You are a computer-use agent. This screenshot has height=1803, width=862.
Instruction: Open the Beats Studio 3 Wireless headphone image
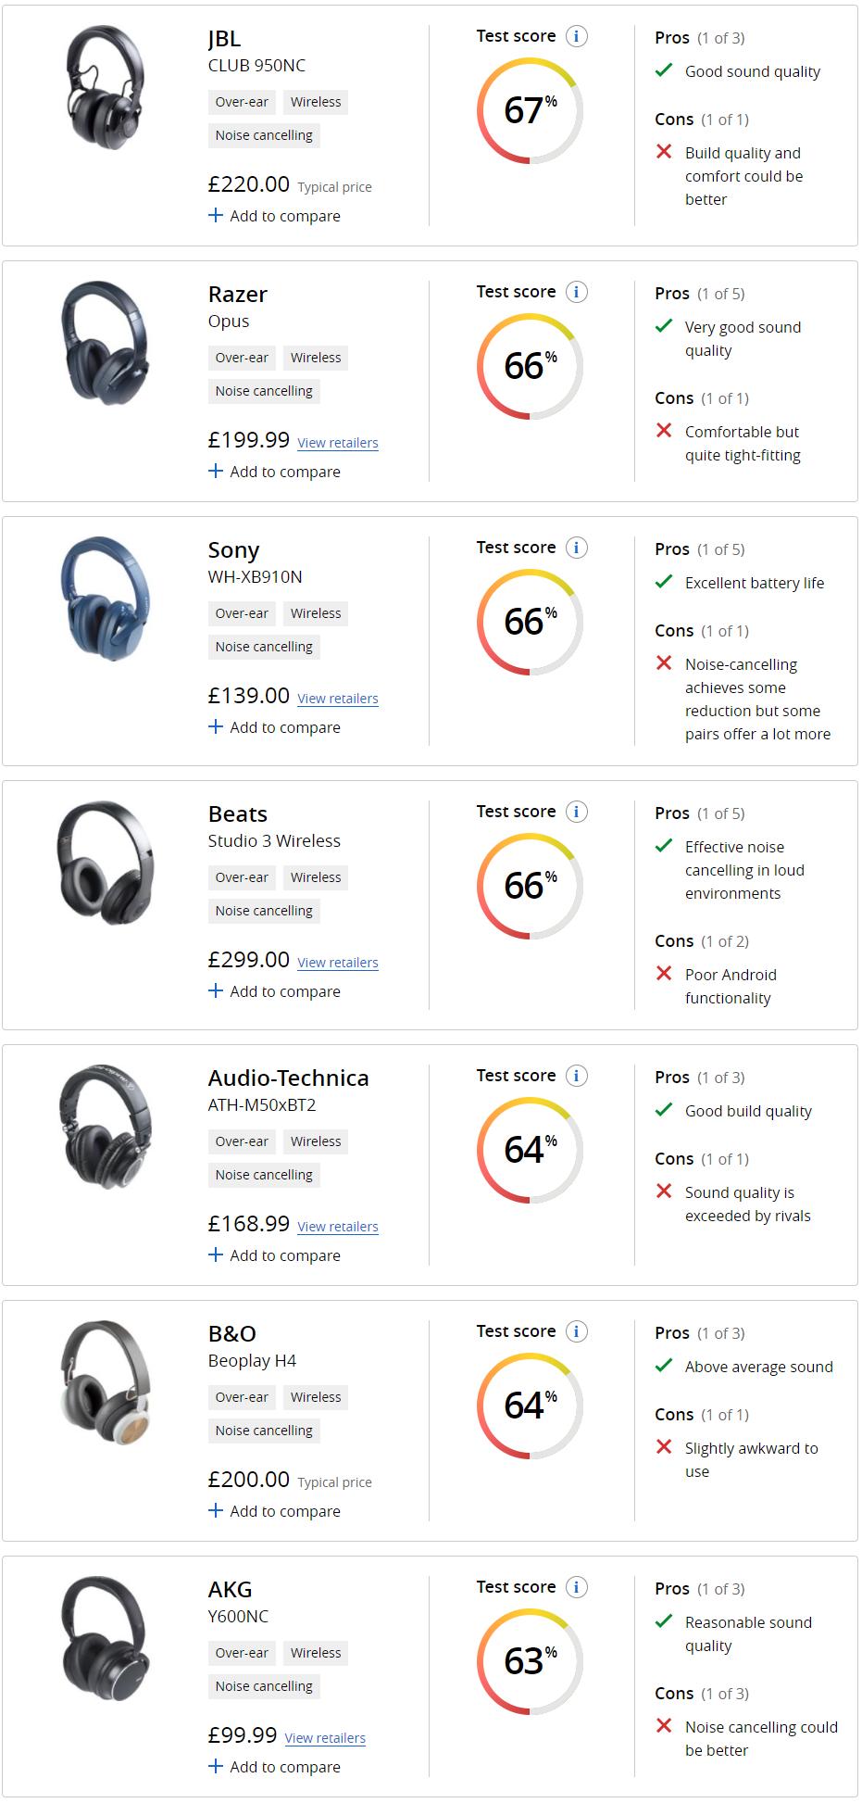(x=106, y=862)
